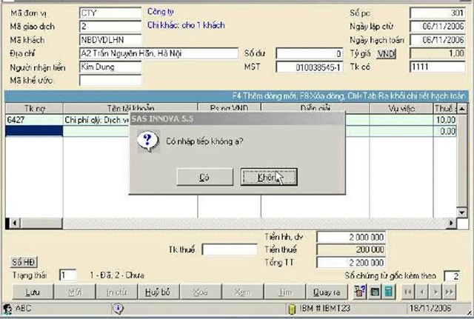Go to the previous record arrow
The image size is (474, 319).
click(423, 292)
